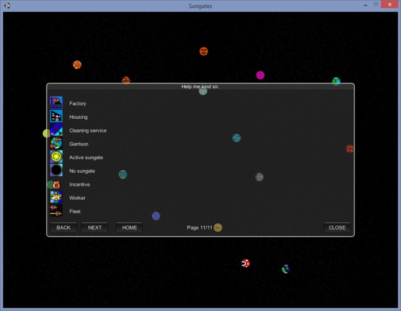Select the Garrison icon
401x311 pixels.
[56, 143]
